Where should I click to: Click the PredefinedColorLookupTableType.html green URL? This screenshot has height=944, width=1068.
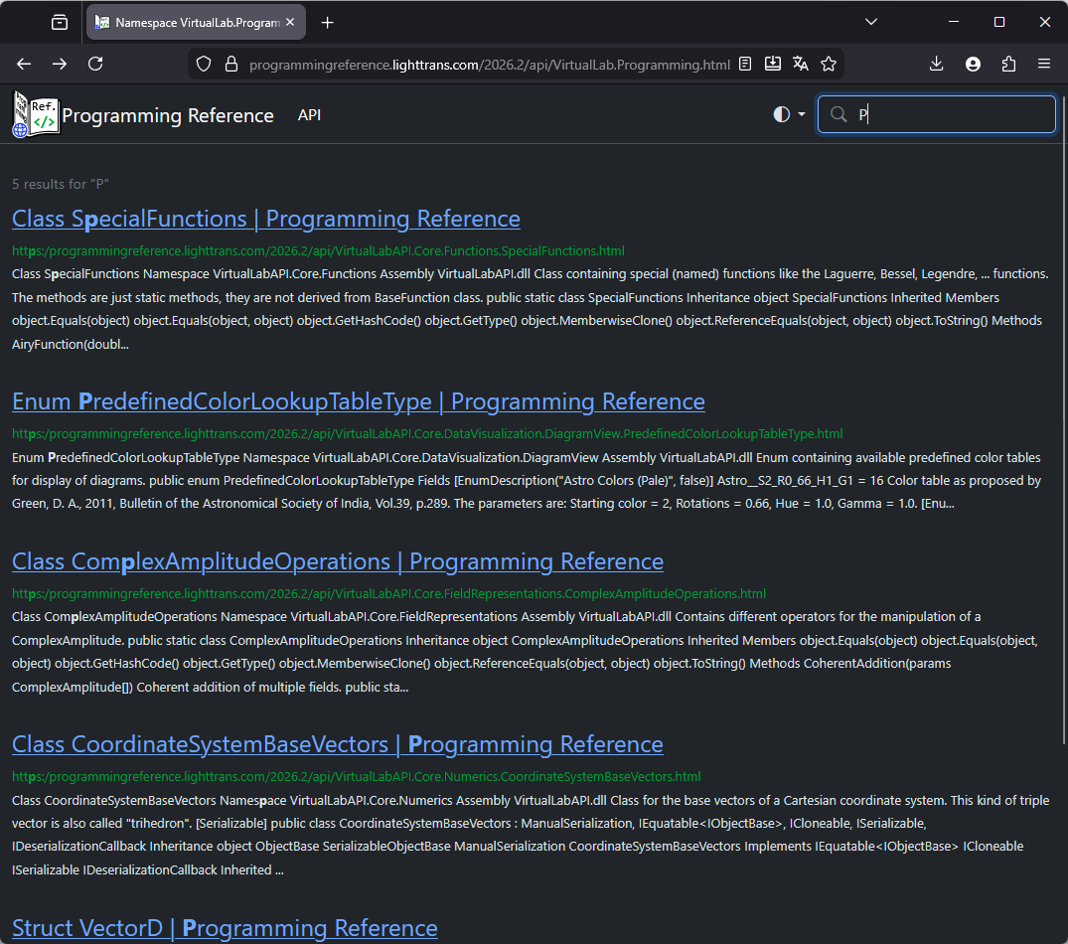click(427, 434)
